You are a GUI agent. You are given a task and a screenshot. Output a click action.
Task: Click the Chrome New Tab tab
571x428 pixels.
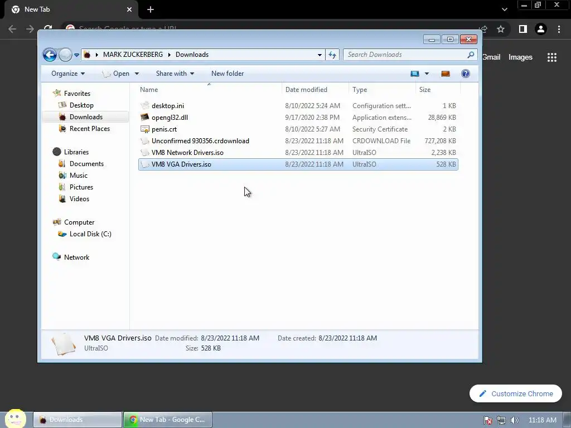(71, 9)
